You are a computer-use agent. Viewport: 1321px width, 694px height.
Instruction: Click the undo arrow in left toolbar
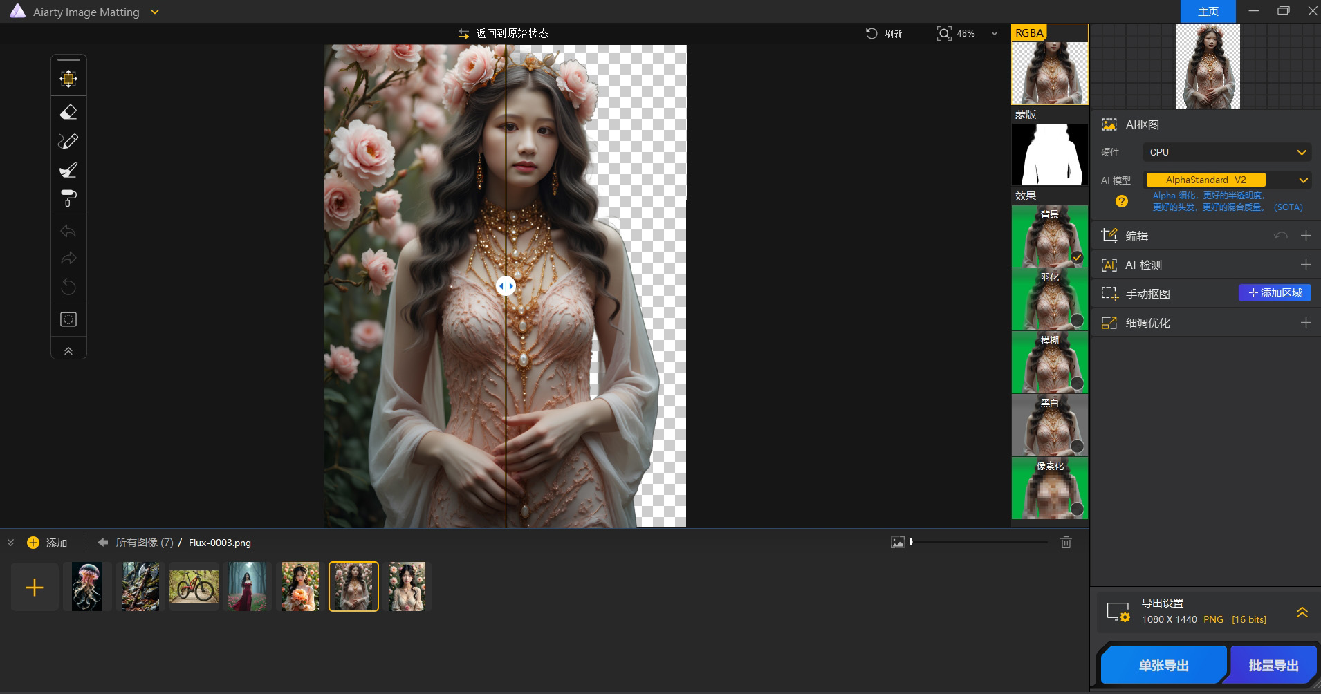[x=68, y=231]
